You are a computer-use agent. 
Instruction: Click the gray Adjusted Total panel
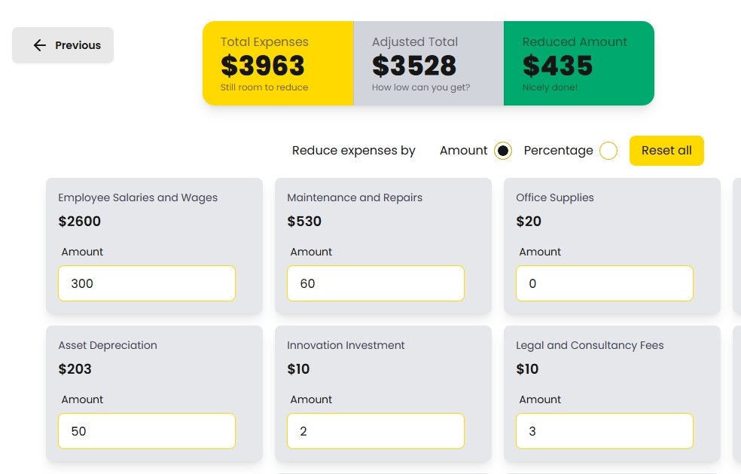coord(428,63)
